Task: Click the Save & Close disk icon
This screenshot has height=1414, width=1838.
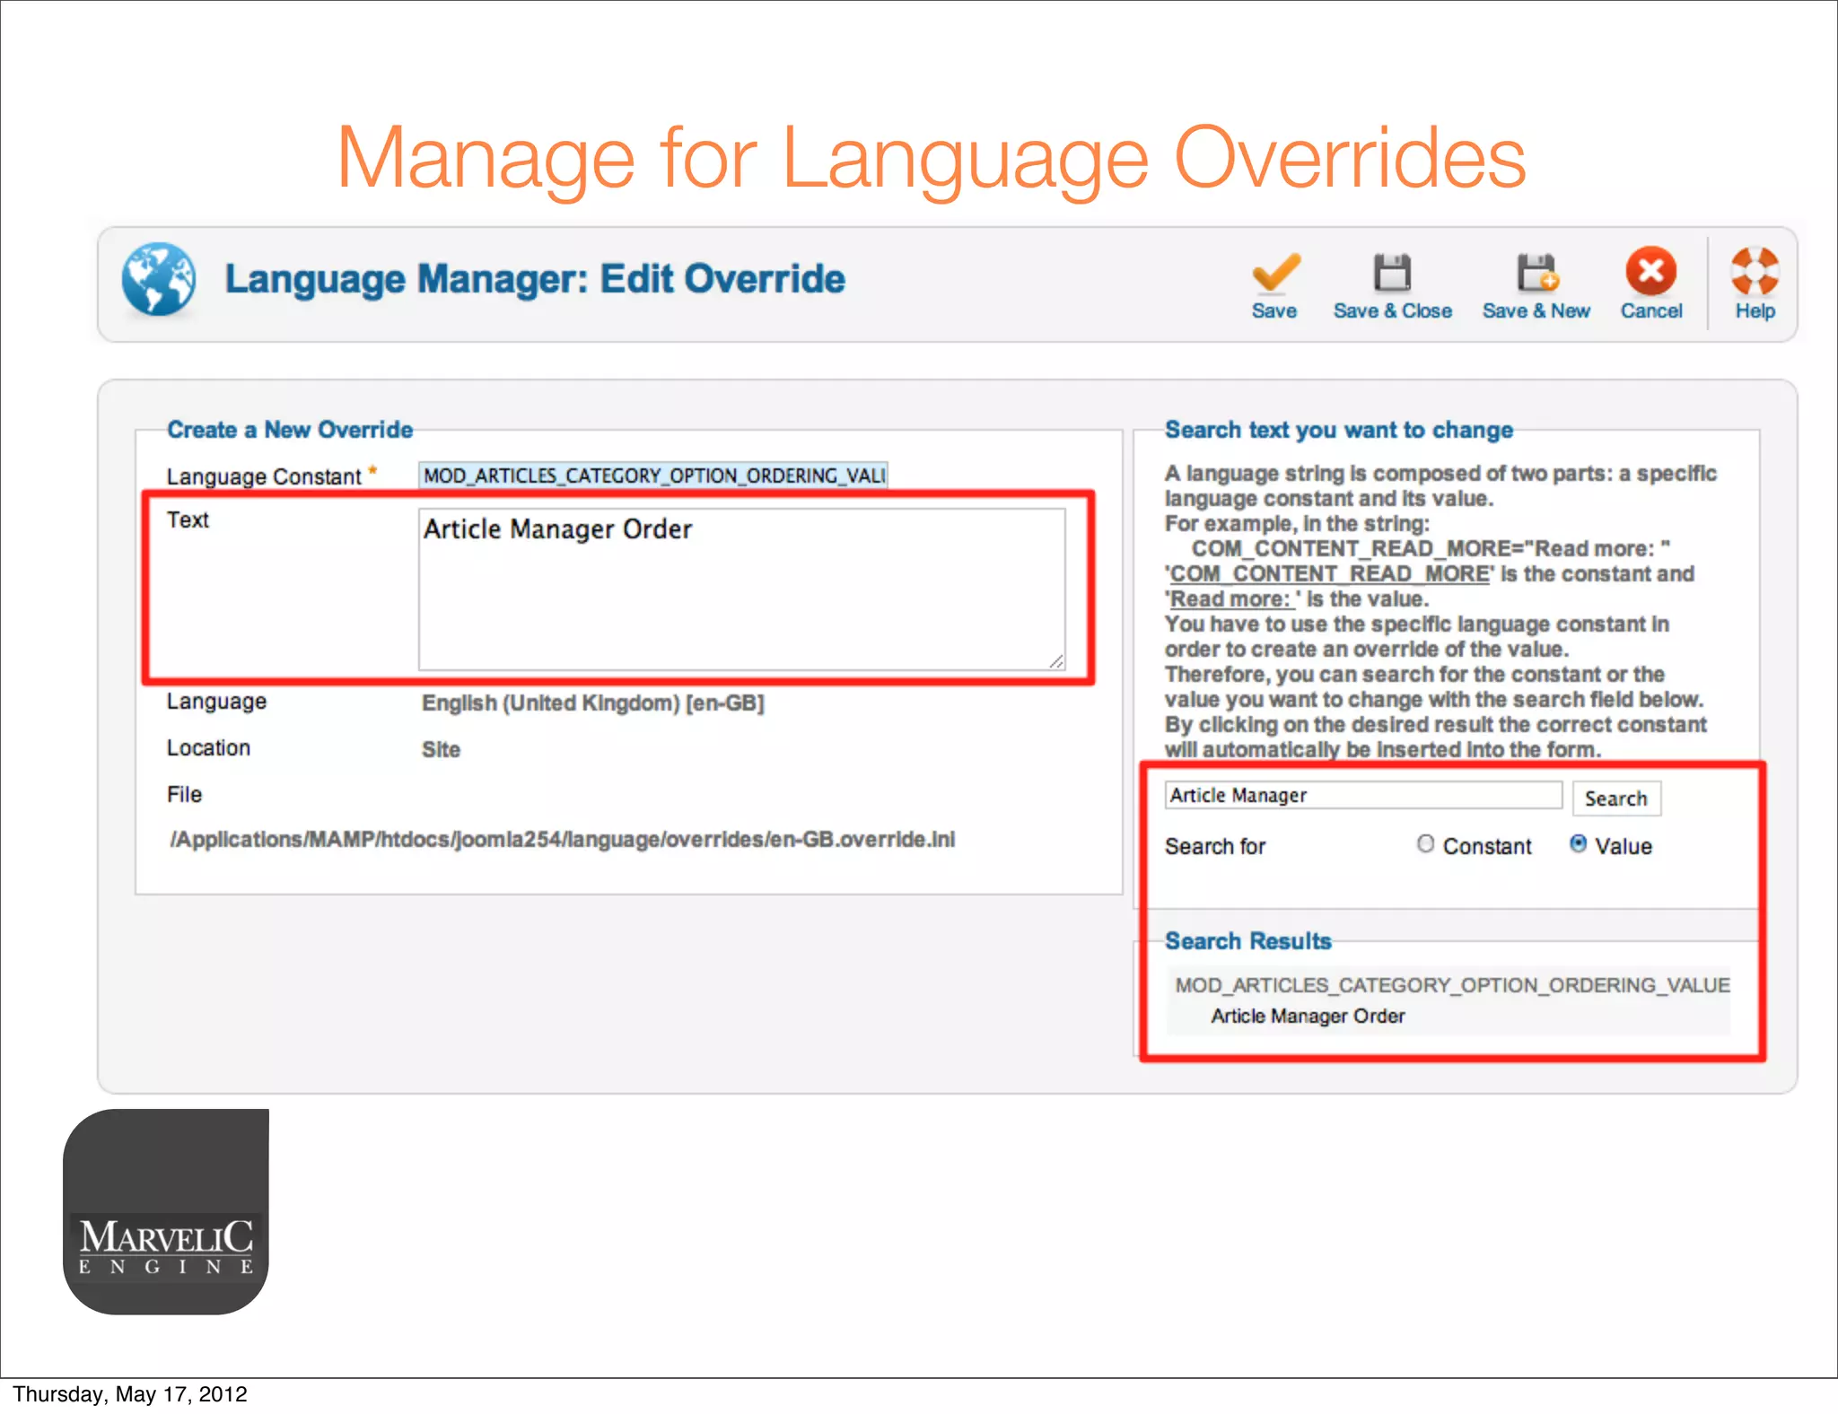Action: [x=1392, y=273]
